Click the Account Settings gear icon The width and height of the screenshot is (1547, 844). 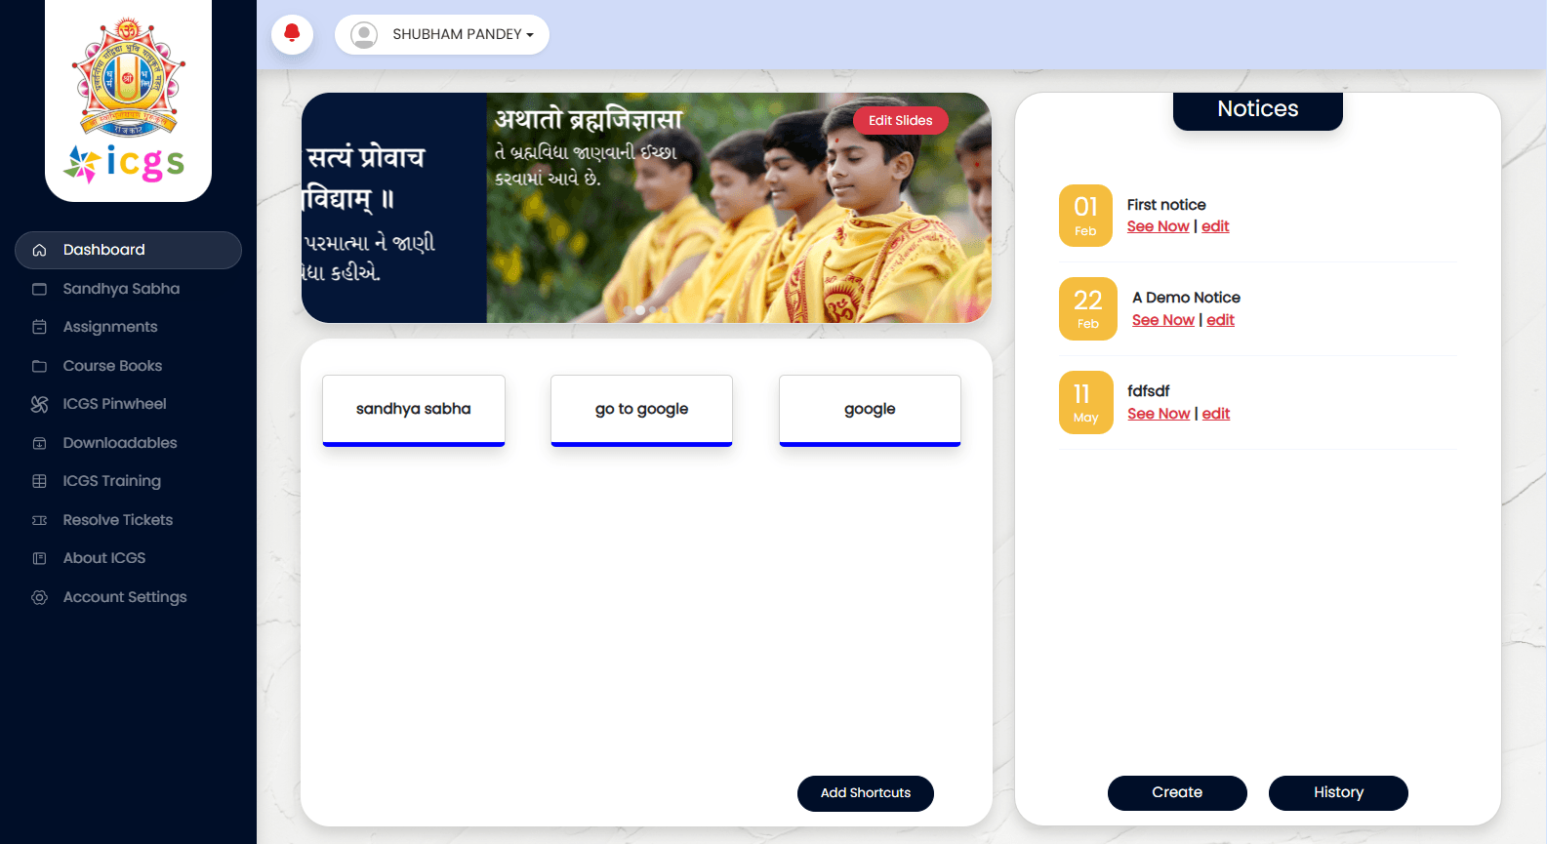click(39, 597)
